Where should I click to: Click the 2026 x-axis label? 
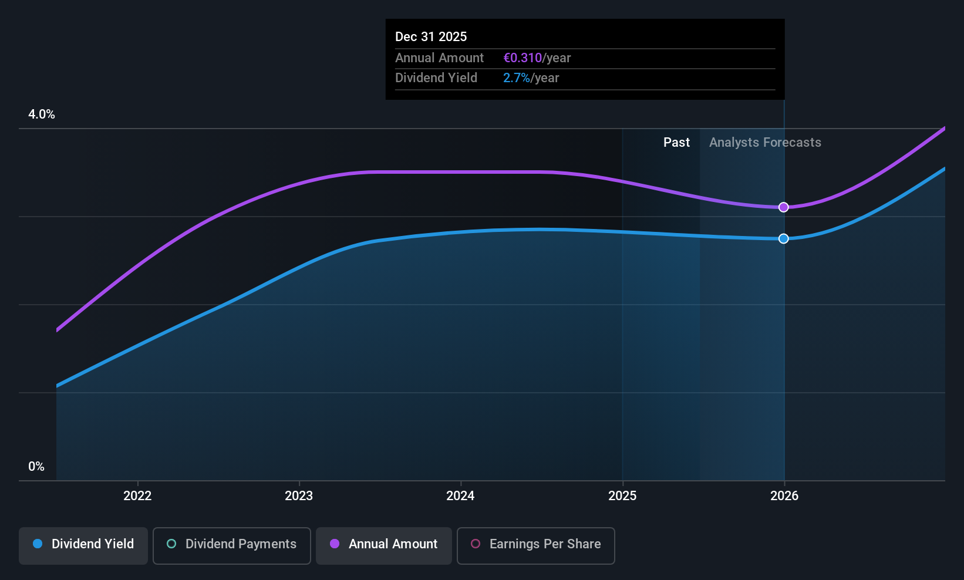[784, 496]
